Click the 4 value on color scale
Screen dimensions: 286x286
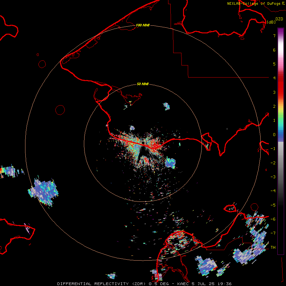pos(274,78)
